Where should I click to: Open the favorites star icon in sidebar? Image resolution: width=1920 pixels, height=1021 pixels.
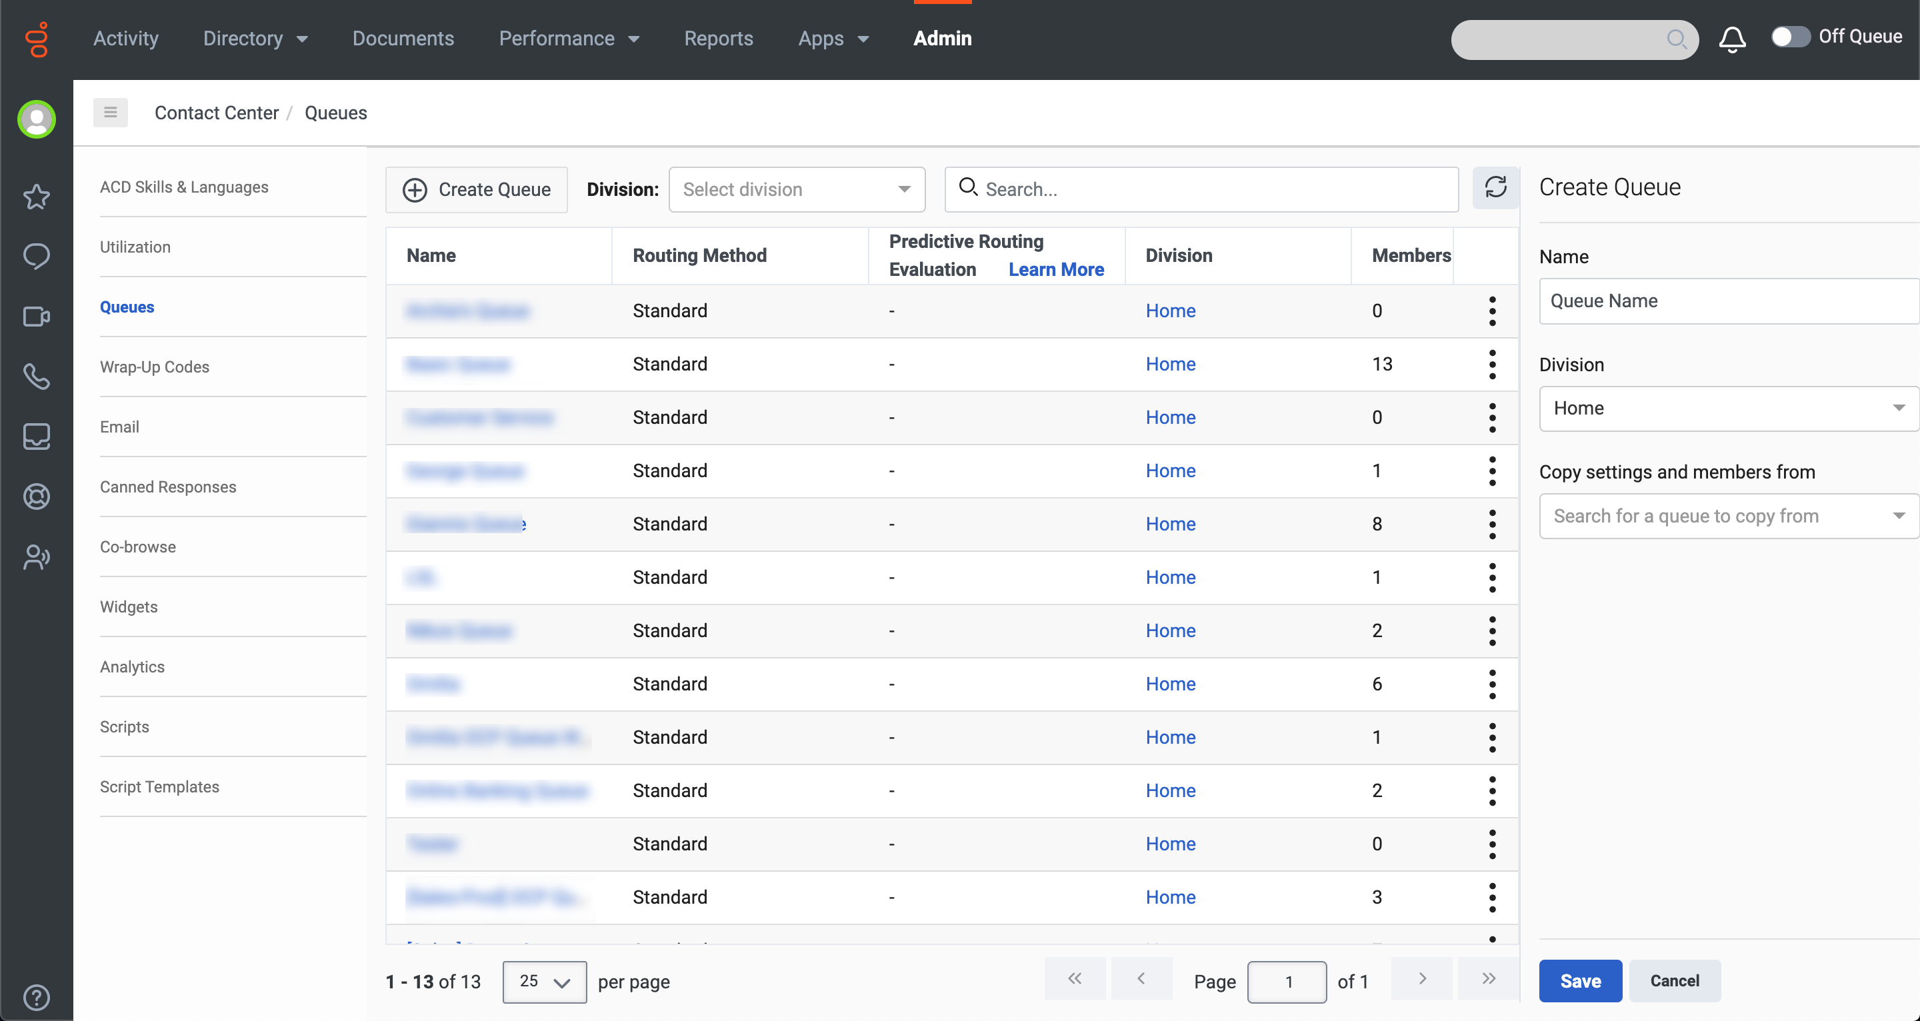(36, 197)
